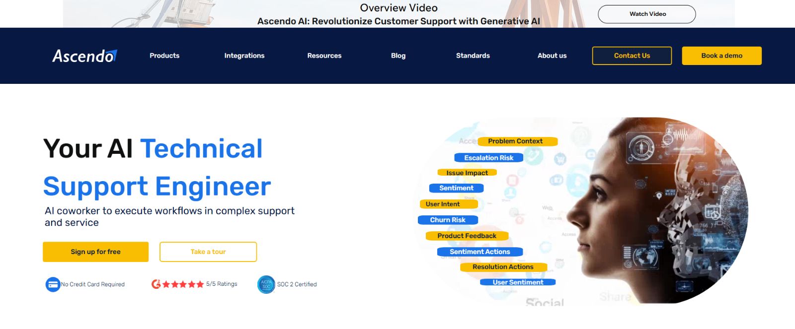Click the Ascendo logo in navbar
This screenshot has width=795, height=329.
(x=84, y=56)
